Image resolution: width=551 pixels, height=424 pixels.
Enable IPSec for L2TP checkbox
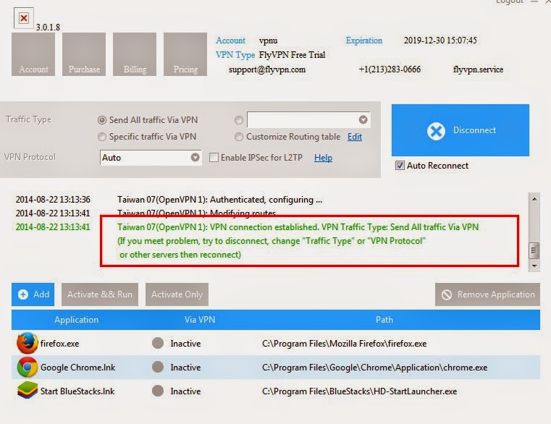tap(214, 158)
